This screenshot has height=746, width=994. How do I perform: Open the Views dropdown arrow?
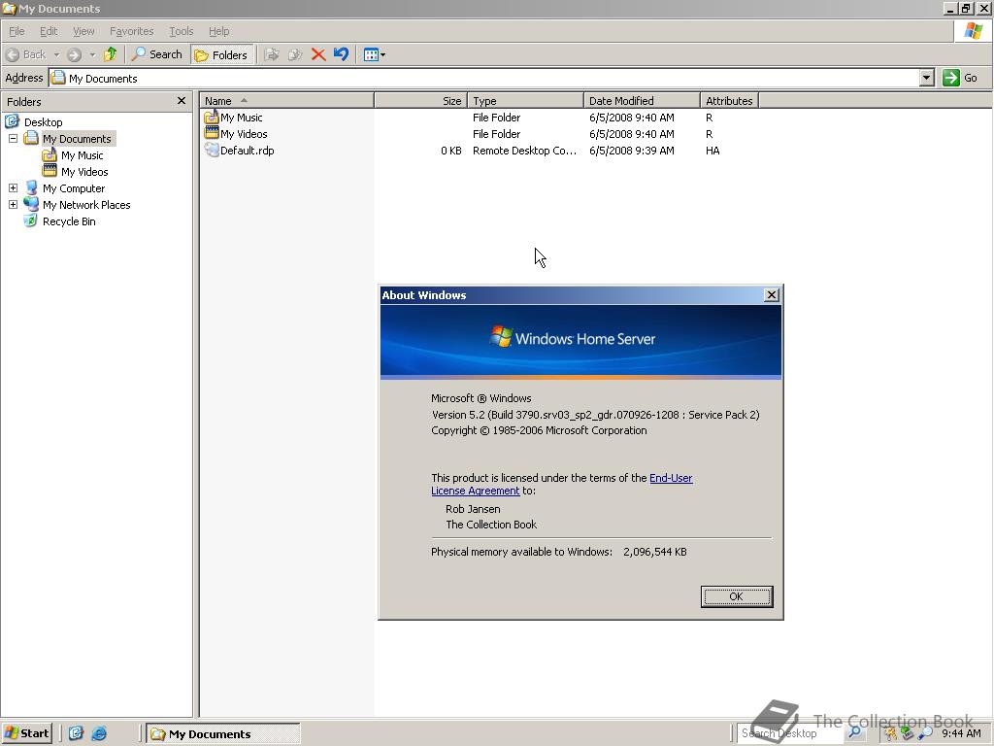tap(382, 54)
